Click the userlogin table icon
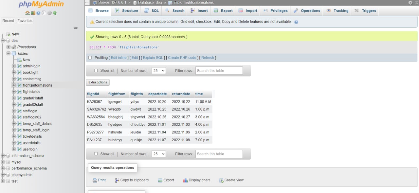Image resolution: width=419 pixels, height=193 pixels. (19, 149)
